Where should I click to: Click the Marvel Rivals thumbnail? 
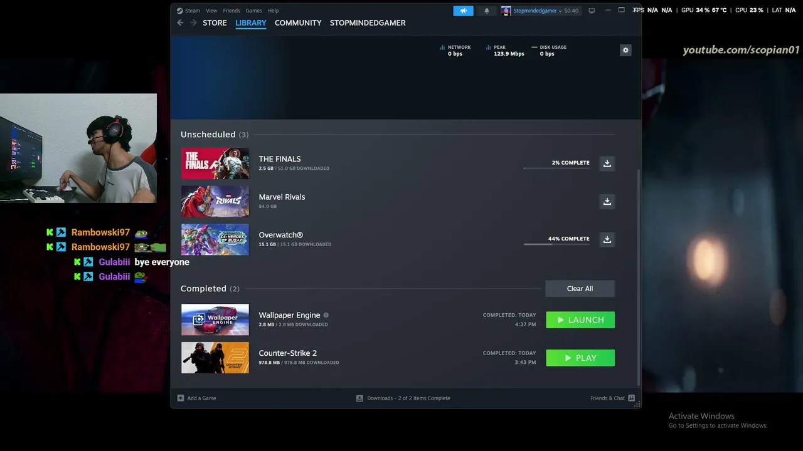tap(215, 202)
